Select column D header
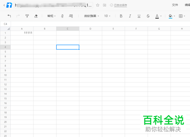The image size is (190, 137). [x=90, y=29]
